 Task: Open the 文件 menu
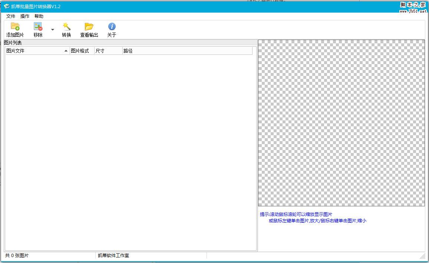pyautogui.click(x=11, y=16)
